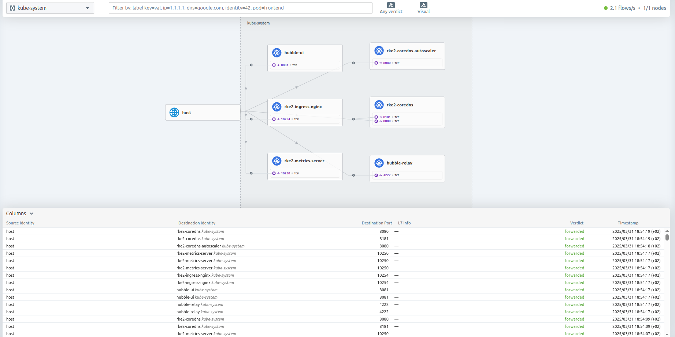Viewport: 675px width, 337px height.
Task: Open the kube-system namespace dropdown
Action: pyautogui.click(x=87, y=8)
